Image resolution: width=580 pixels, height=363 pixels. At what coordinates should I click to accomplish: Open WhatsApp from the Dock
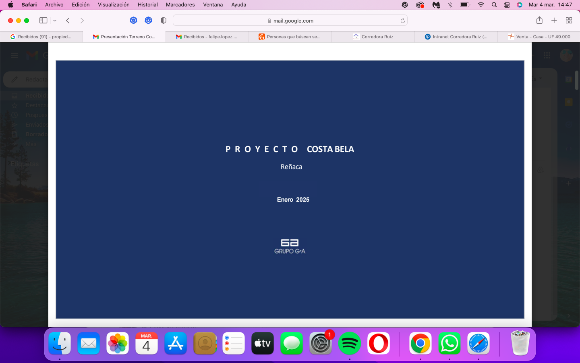449,344
